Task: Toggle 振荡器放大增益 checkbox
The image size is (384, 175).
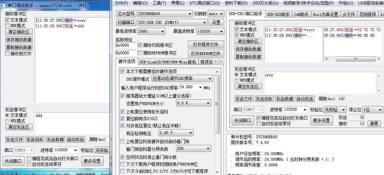Action: coord(122,96)
